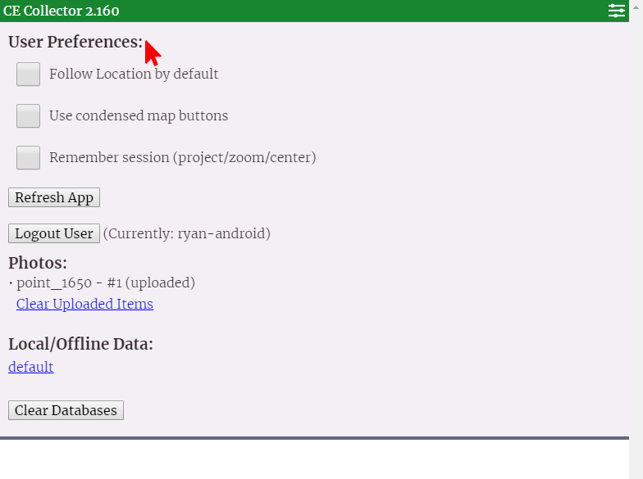Click the Photos section heading

click(x=38, y=263)
